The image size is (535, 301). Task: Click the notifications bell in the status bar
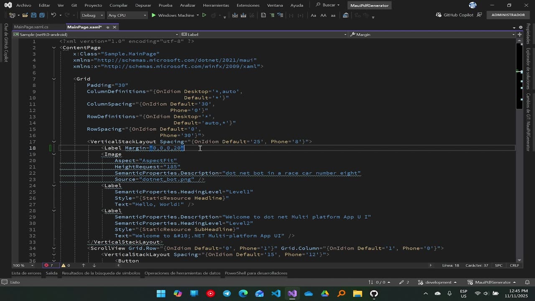(527, 282)
